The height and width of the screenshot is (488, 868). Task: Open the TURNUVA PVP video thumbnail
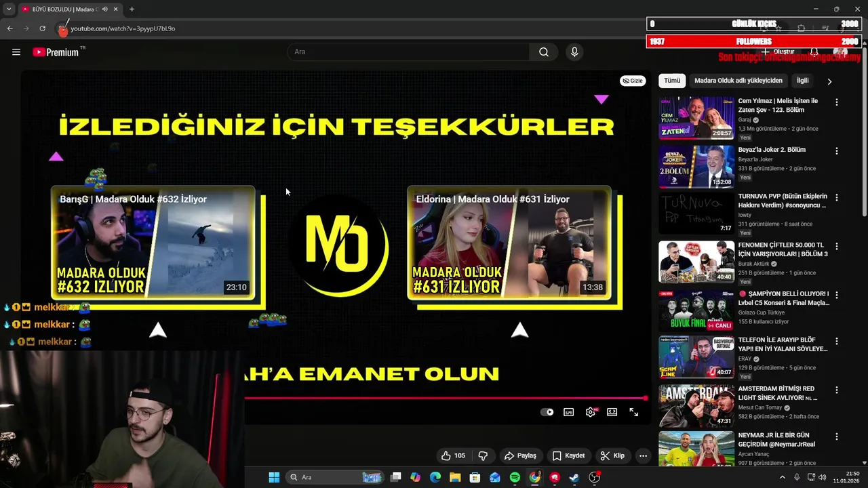(696, 213)
